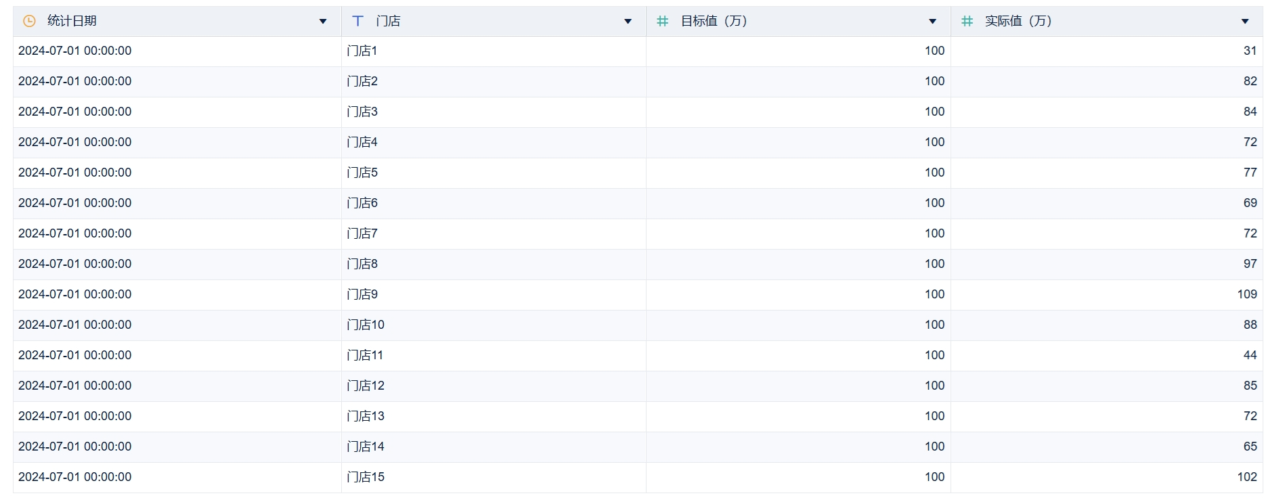Click actual value 109 for 门店9
This screenshot has height=502, width=1268.
pyautogui.click(x=1247, y=294)
